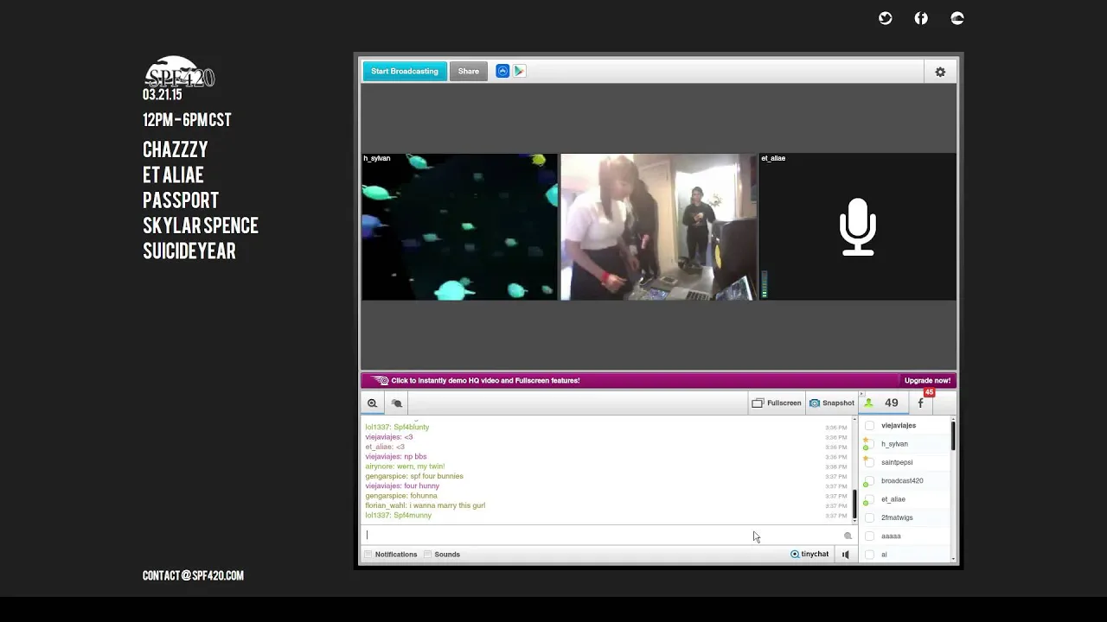Open the Google Play store icon
Screen dimensions: 1107x622
(519, 71)
